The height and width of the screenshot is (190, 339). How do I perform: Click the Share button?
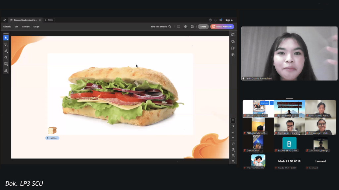[x=203, y=27]
